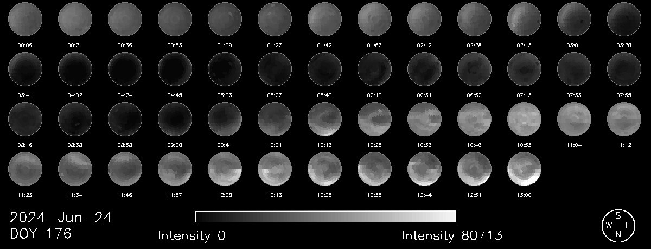Click the grayscale intensity color bar
651x249 pixels.
[325, 217]
